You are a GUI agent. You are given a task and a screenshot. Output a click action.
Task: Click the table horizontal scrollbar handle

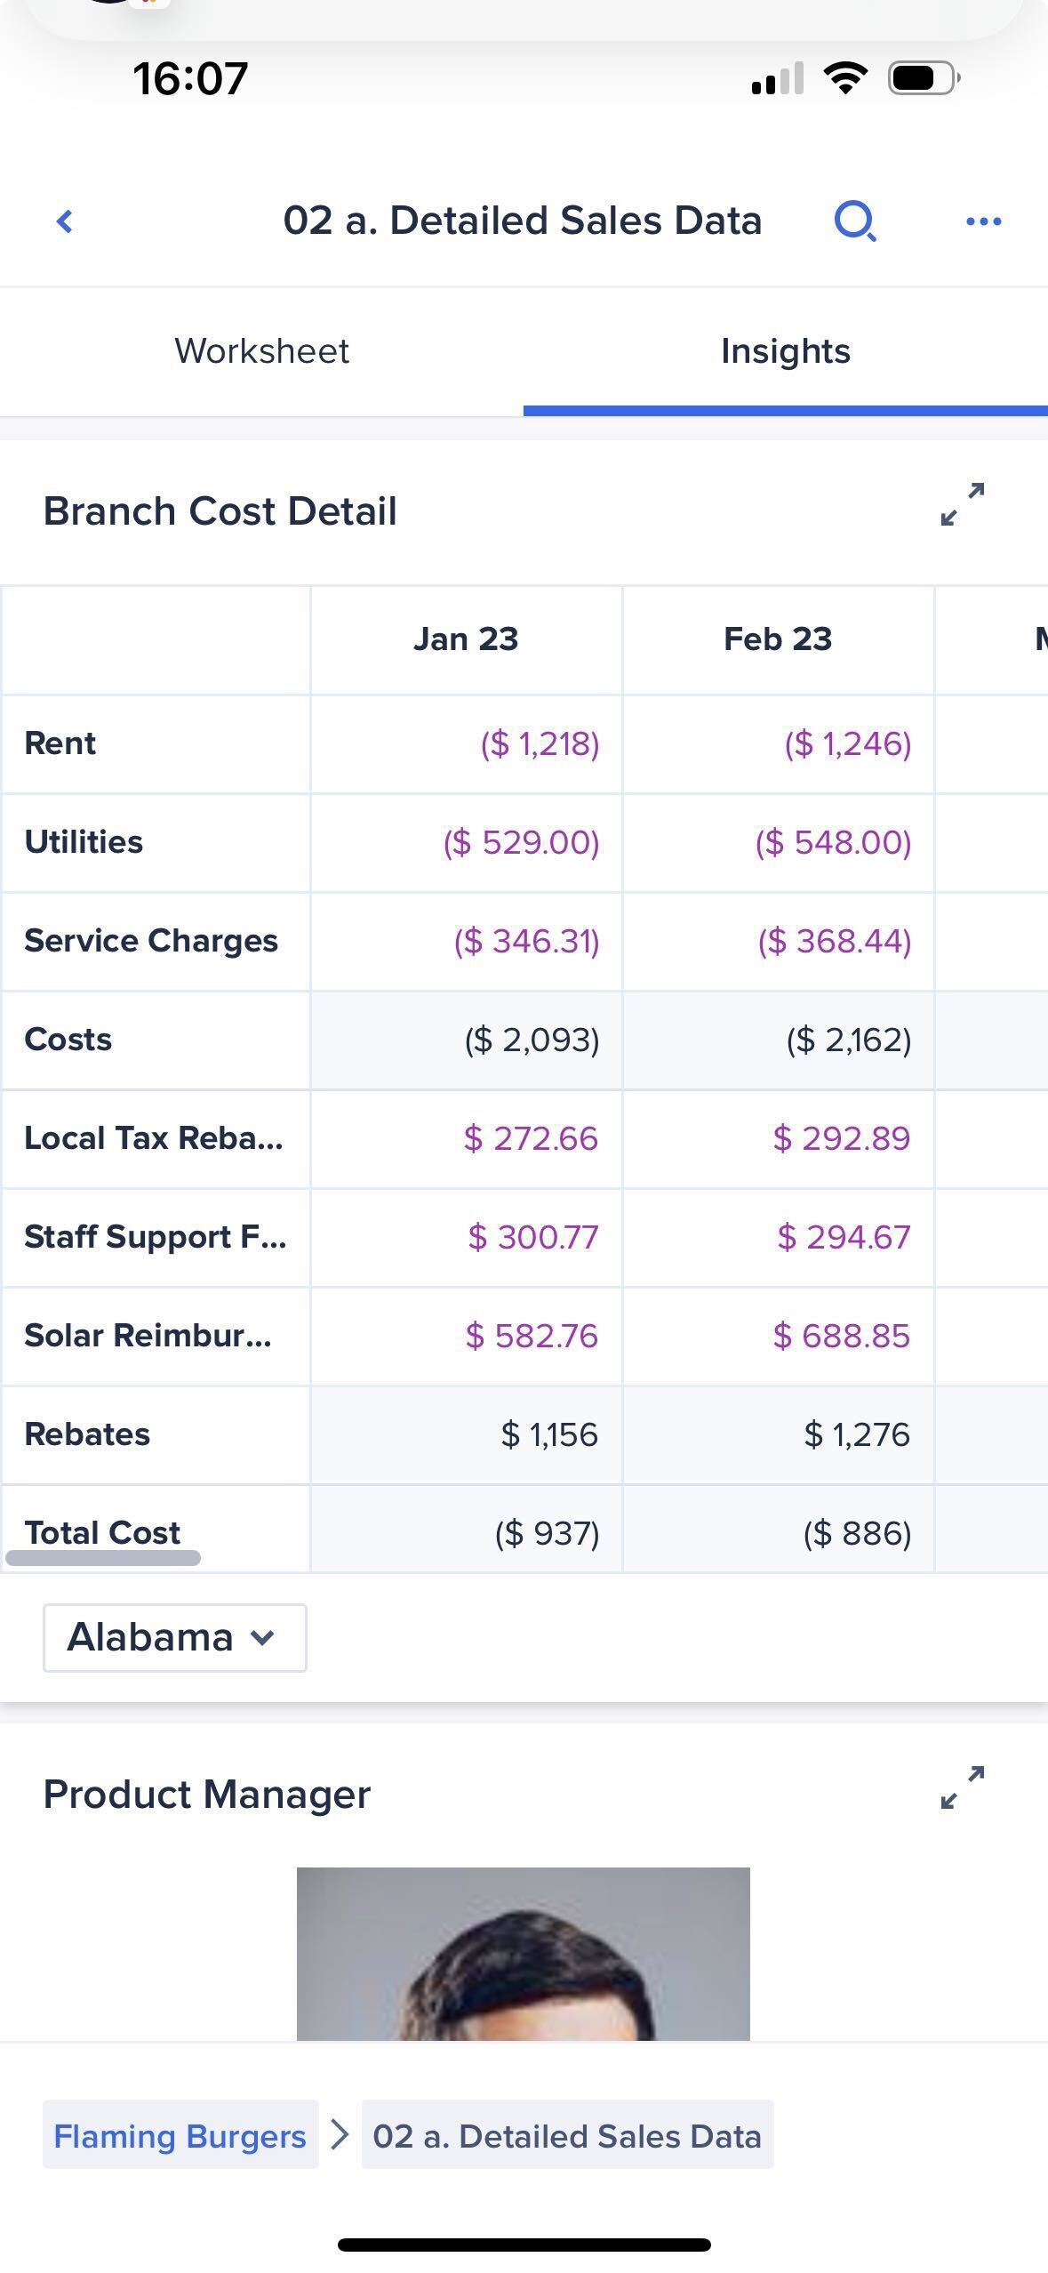coord(103,1558)
